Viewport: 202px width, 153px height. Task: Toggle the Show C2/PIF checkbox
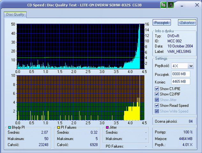coord(157,94)
